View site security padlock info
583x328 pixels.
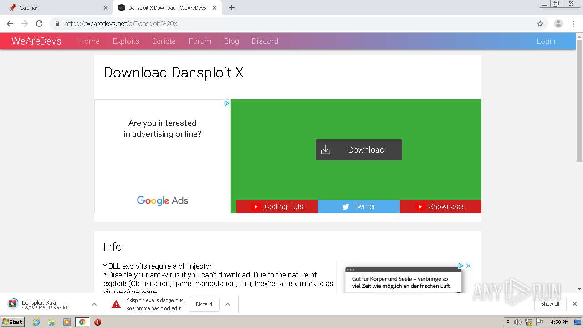click(57, 24)
